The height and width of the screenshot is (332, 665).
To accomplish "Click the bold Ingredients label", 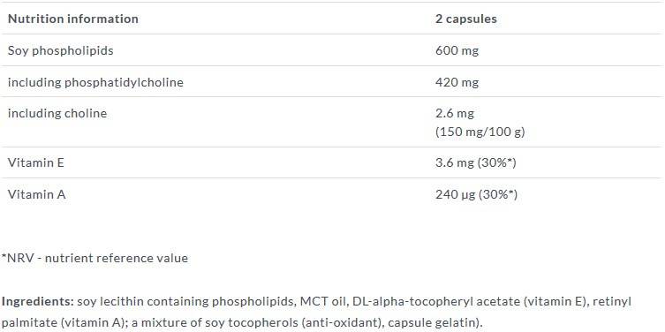I will click(x=38, y=301).
